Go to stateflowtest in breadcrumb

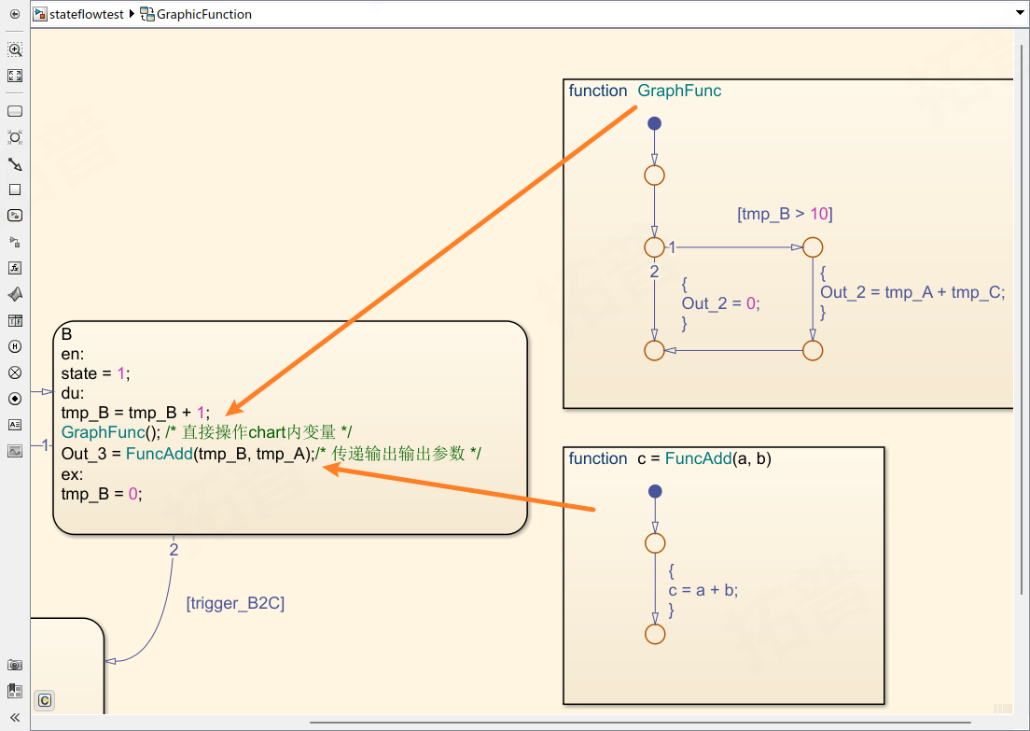click(86, 14)
